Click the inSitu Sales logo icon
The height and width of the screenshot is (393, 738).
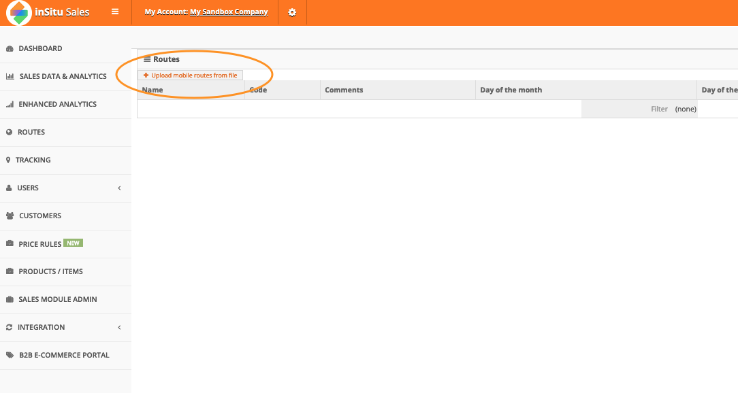(x=18, y=13)
